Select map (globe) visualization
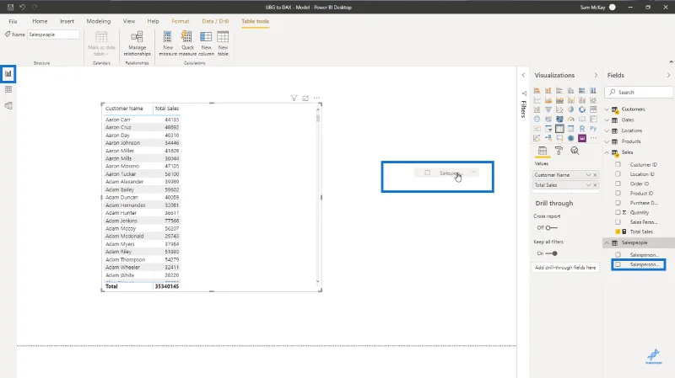The width and height of the screenshot is (675, 378). tap(537, 119)
